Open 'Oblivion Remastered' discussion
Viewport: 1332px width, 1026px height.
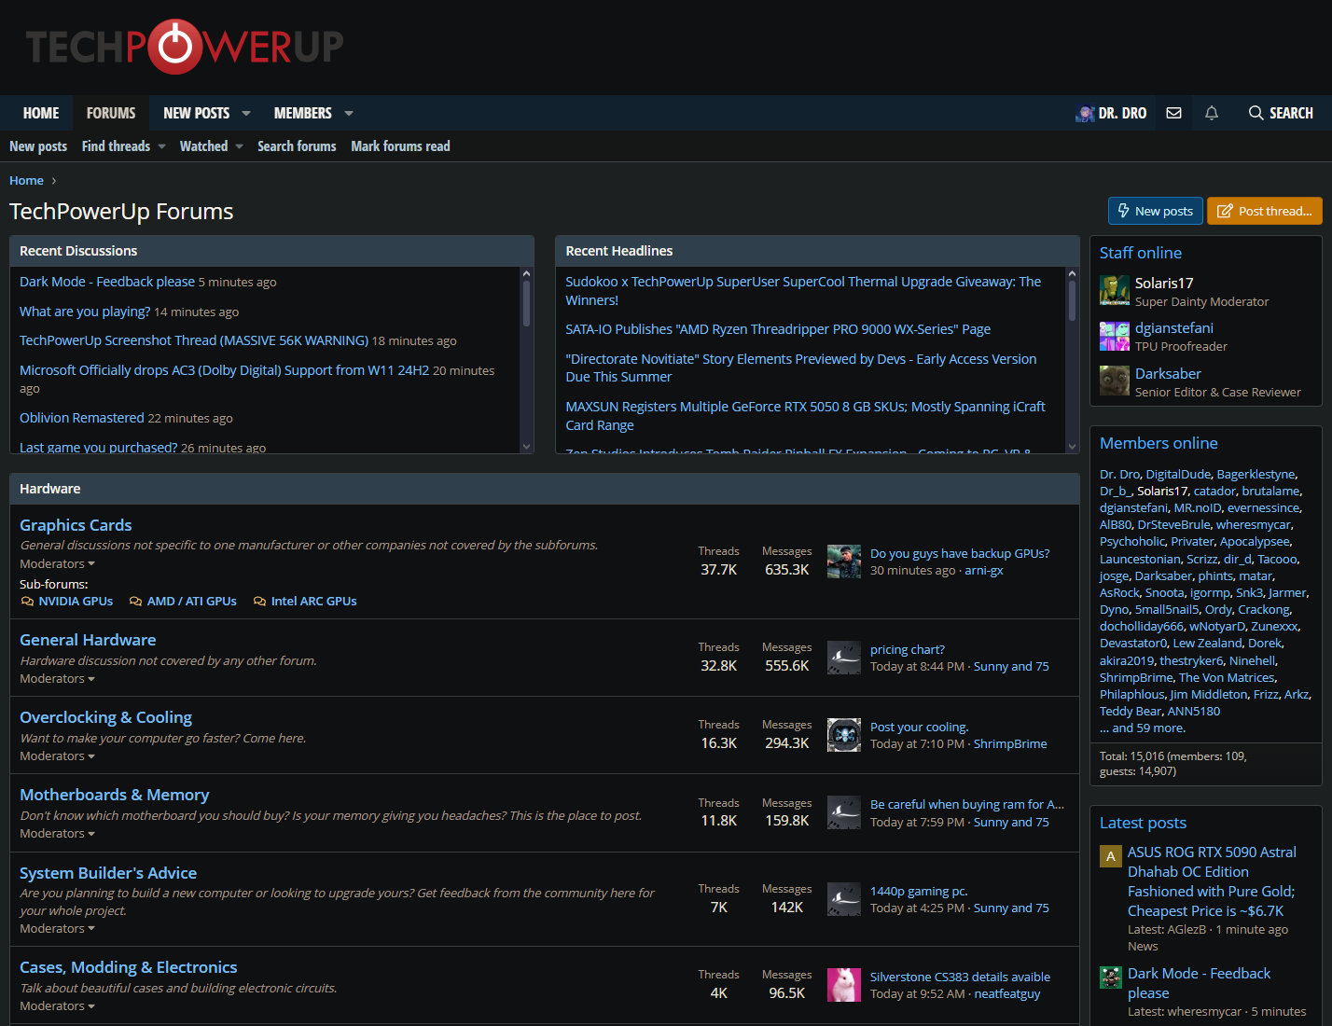[x=82, y=418]
